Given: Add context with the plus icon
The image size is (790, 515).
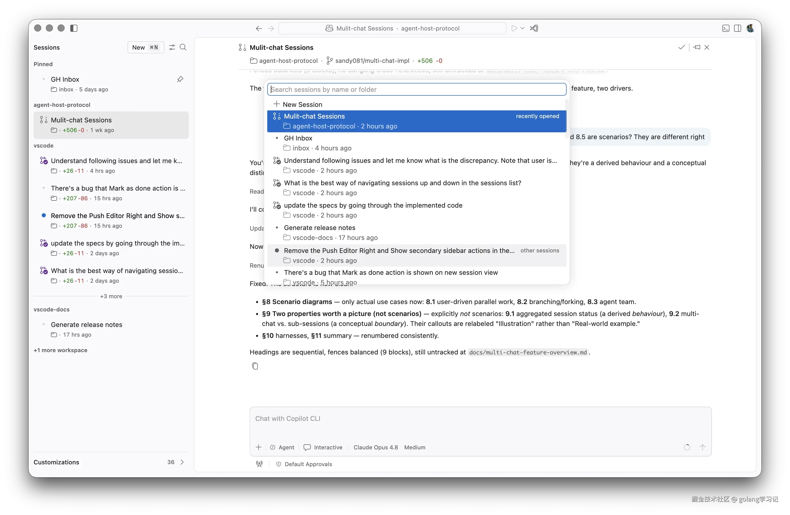Looking at the screenshot, I should point(259,447).
